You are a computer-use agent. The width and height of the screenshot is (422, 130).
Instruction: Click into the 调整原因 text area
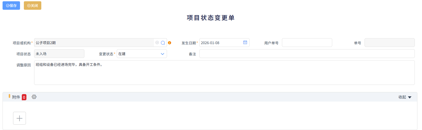coord(224,73)
